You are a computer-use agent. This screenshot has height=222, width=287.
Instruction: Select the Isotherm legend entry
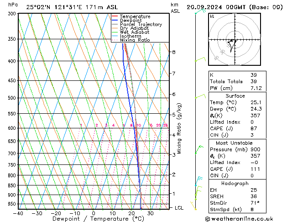coord(131,36)
